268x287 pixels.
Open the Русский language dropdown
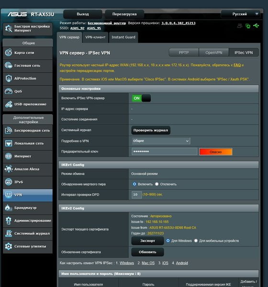point(241,14)
